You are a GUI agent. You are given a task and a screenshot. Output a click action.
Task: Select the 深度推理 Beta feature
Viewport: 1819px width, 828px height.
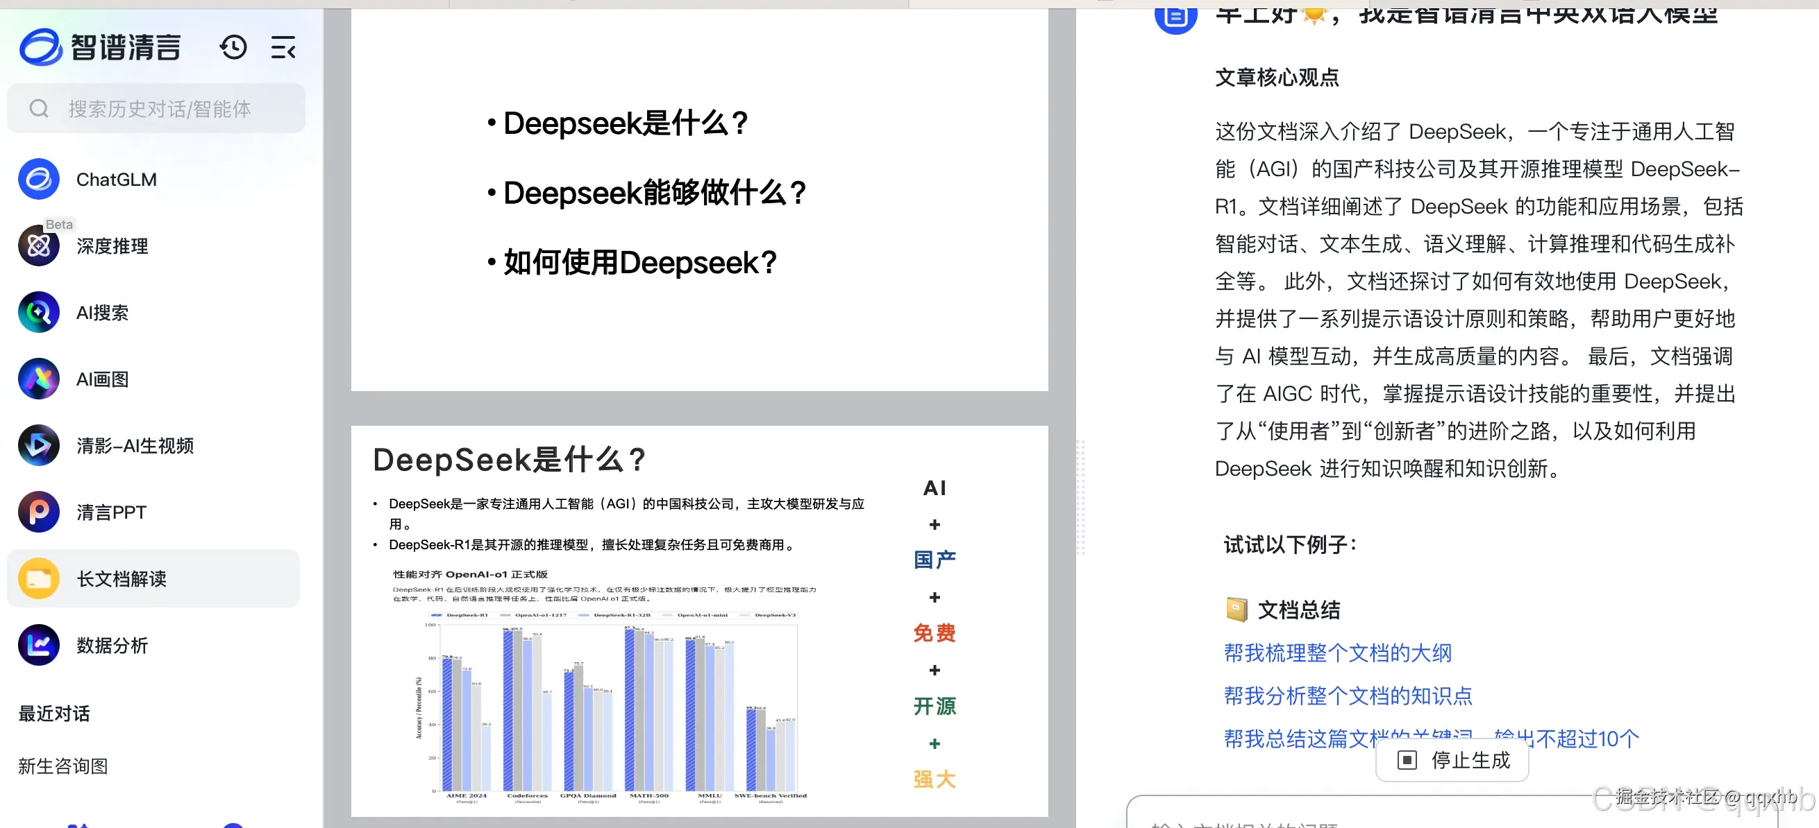click(112, 245)
